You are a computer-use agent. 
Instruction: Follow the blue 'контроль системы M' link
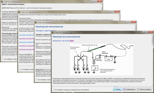point(27,42)
